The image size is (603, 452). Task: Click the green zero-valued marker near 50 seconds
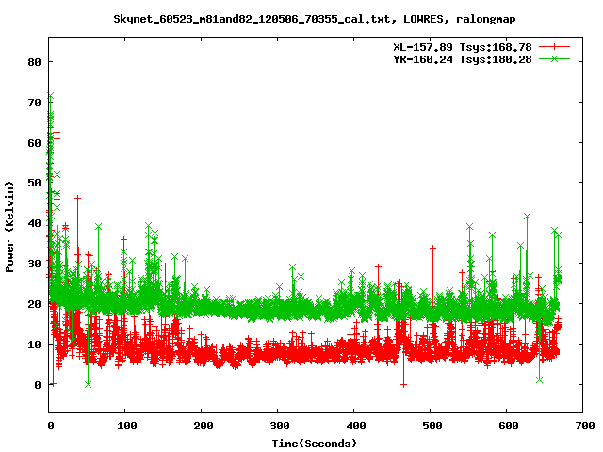point(88,384)
